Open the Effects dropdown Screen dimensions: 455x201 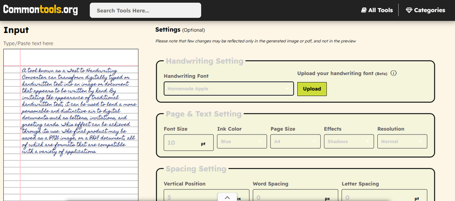349,141
